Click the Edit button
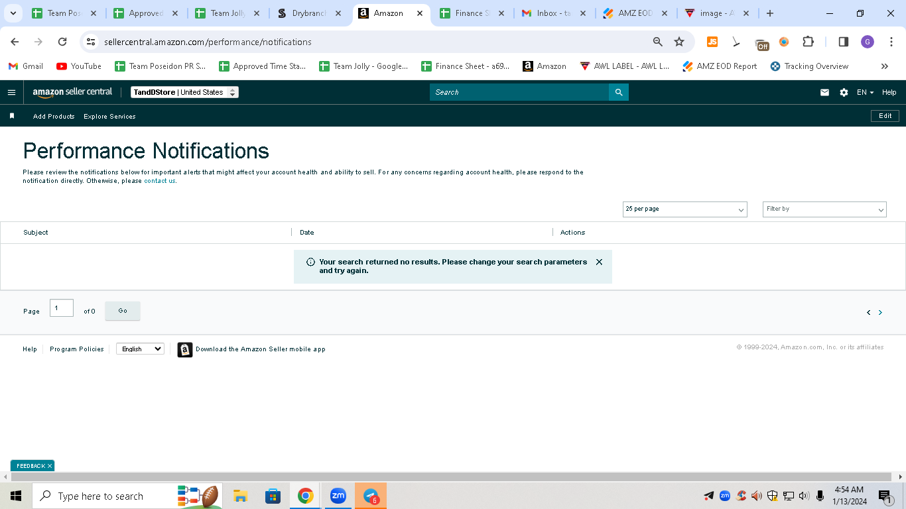This screenshot has height=509, width=906. coord(885,116)
